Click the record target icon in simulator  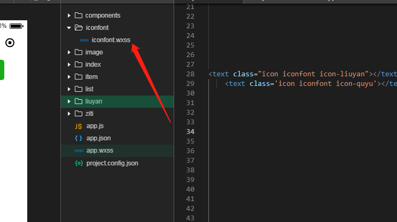tap(10, 43)
